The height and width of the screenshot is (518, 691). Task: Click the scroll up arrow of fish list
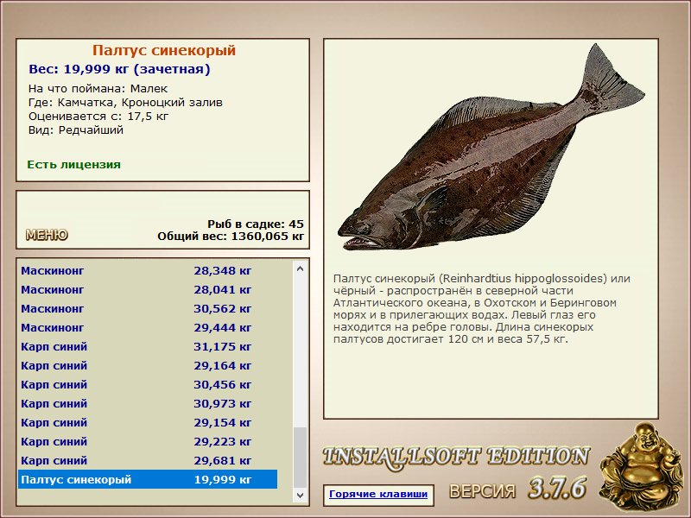point(300,268)
